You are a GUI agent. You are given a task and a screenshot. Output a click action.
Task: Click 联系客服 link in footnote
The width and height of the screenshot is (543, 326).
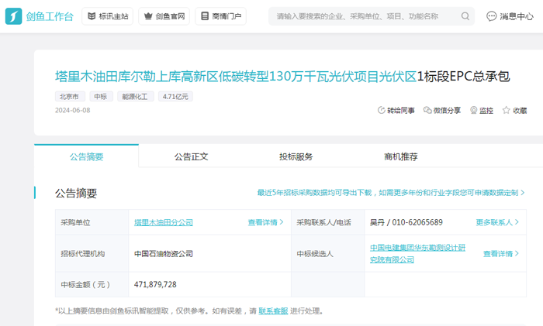[x=273, y=311]
